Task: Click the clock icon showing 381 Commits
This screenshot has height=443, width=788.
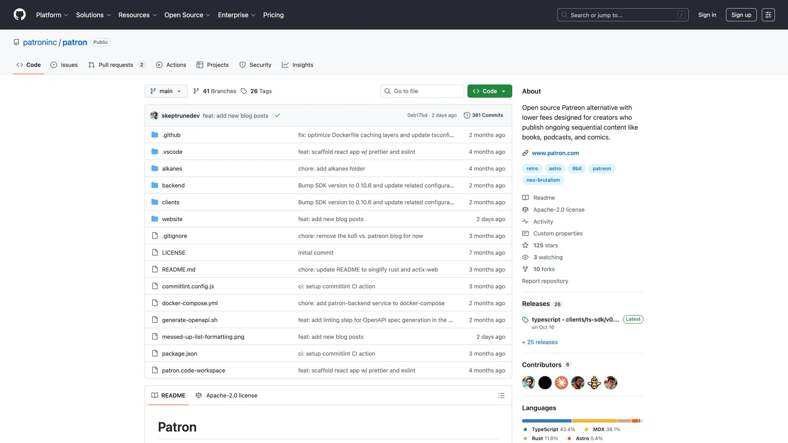Action: (x=466, y=115)
